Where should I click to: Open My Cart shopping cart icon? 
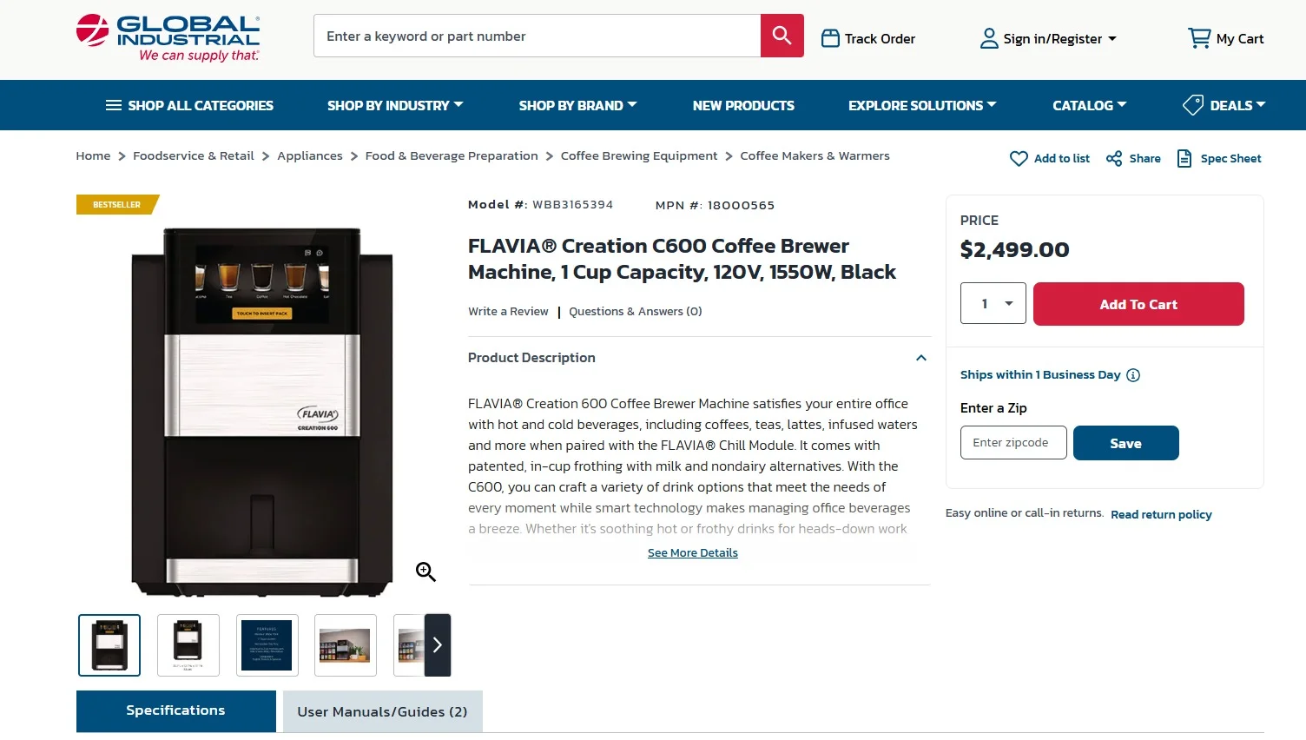(1199, 38)
